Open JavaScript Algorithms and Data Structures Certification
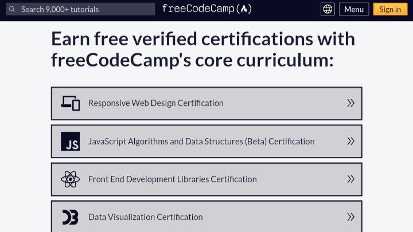 tap(201, 141)
